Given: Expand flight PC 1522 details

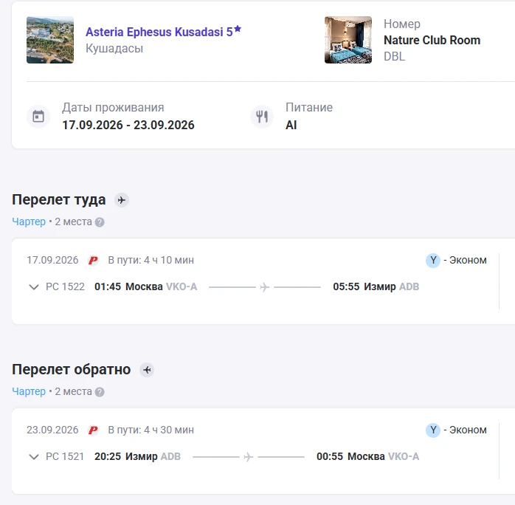Looking at the screenshot, I should pyautogui.click(x=34, y=287).
